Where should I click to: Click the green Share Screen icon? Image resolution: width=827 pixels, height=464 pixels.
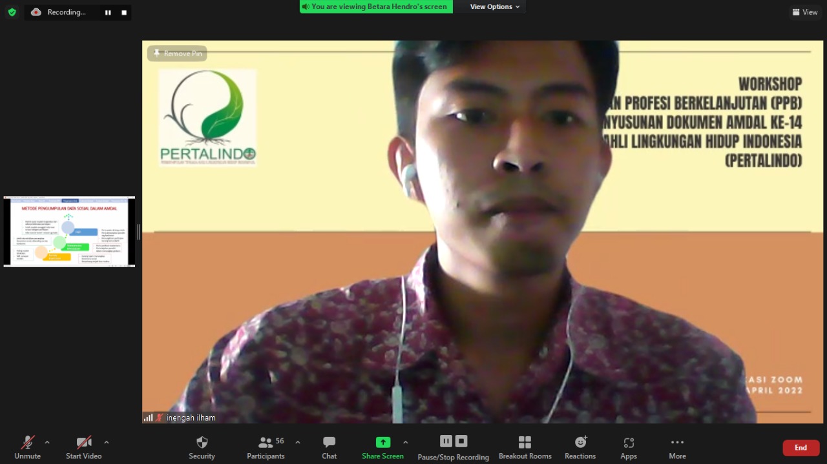point(383,442)
